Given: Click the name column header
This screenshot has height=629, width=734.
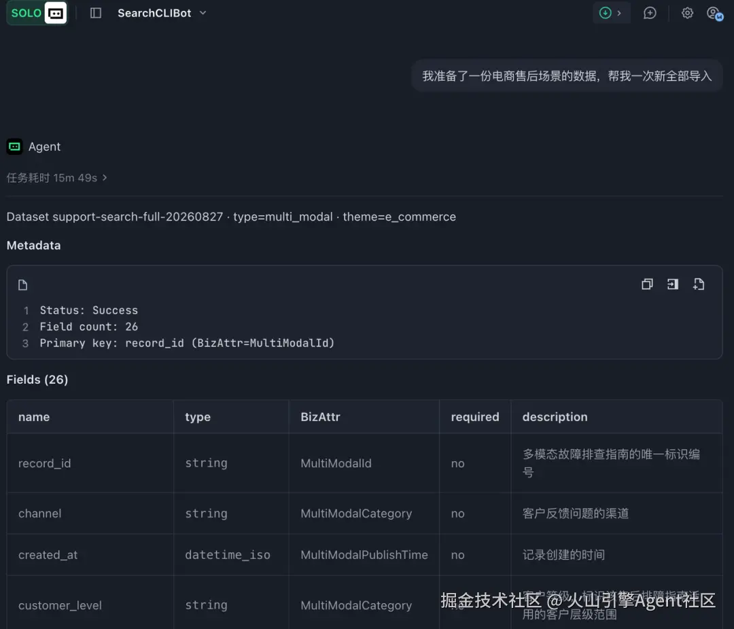Looking at the screenshot, I should (34, 417).
